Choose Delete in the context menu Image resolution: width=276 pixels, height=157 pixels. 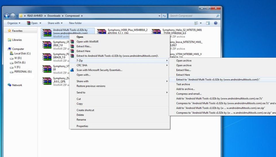point(120,115)
